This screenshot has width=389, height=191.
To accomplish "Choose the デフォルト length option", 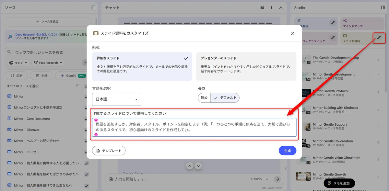I will tap(225, 98).
